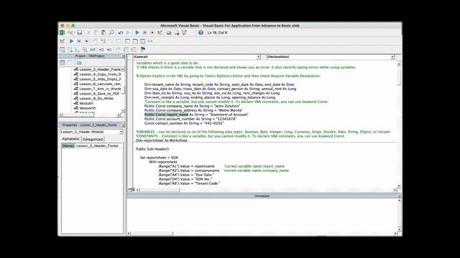This screenshot has width=460, height=258.
Task: Run the macro from the main toolbar play icon
Action: tap(137, 32)
